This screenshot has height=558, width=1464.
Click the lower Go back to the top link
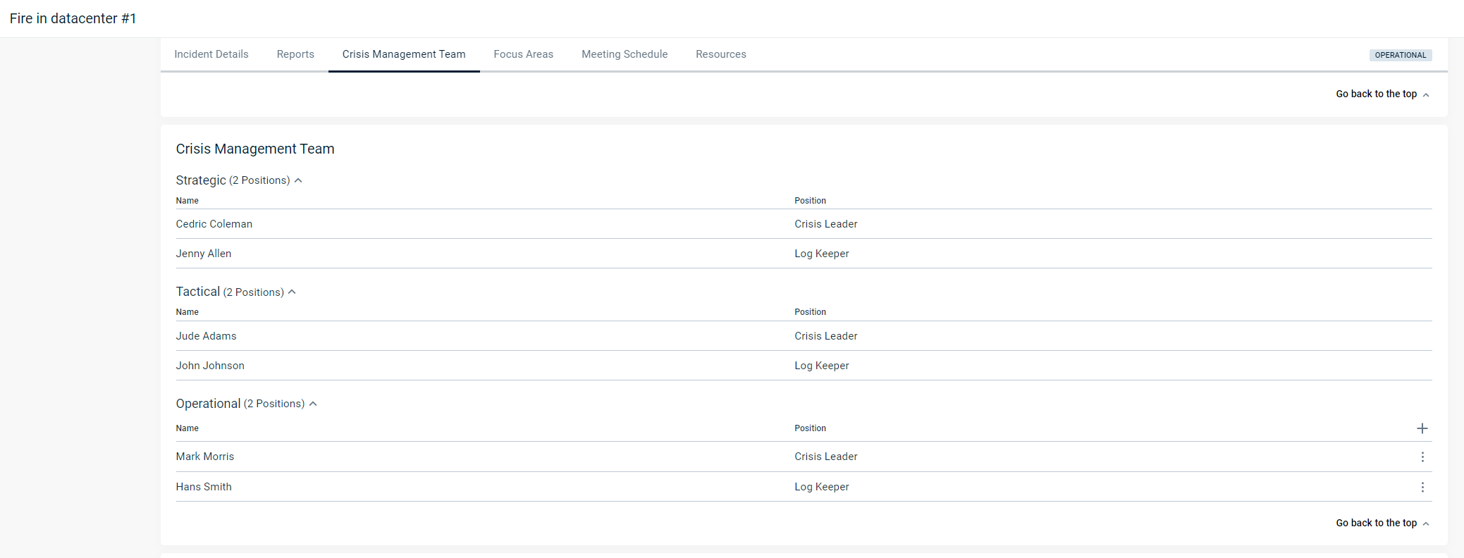[x=1382, y=523]
